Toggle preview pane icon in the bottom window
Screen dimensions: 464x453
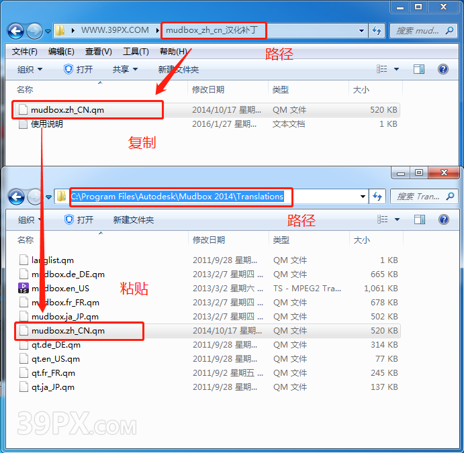click(419, 219)
